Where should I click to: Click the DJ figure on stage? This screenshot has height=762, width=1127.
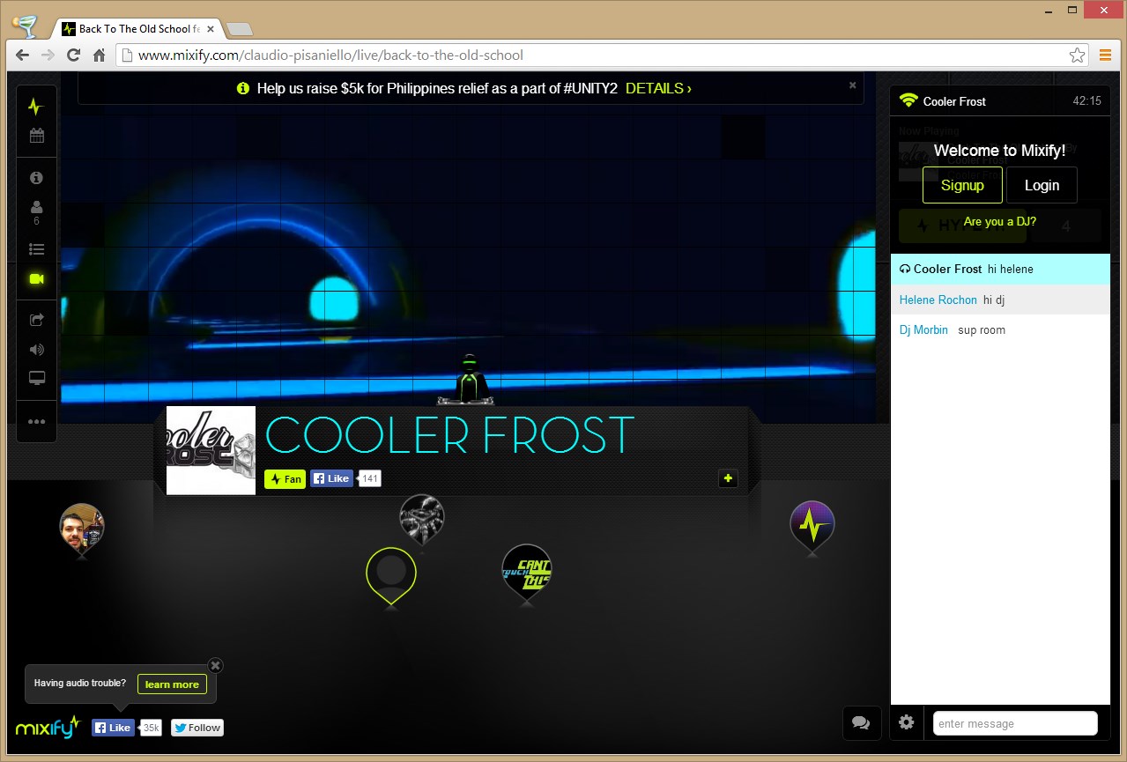pyautogui.click(x=470, y=380)
